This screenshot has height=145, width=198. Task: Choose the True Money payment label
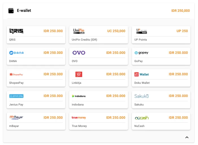pyautogui.click(x=79, y=126)
